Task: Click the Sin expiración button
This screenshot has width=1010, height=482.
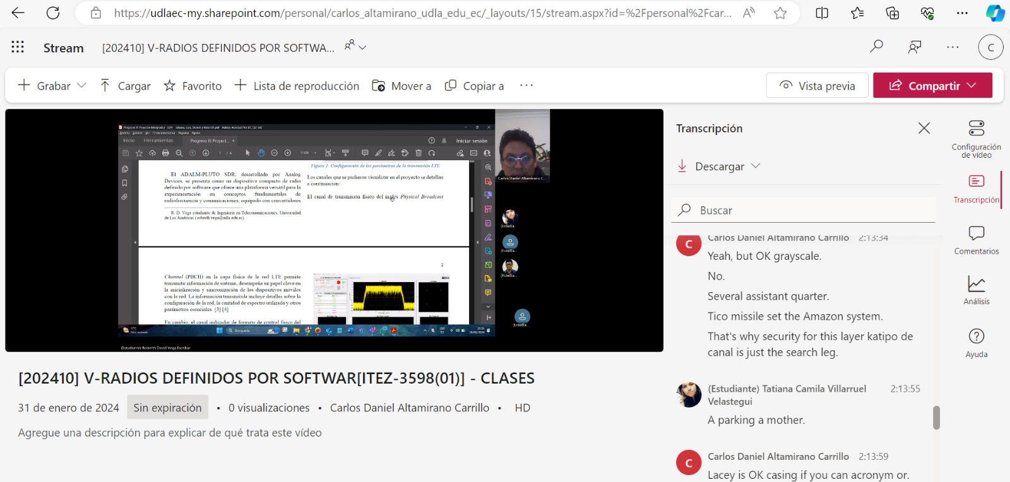Action: pos(167,408)
